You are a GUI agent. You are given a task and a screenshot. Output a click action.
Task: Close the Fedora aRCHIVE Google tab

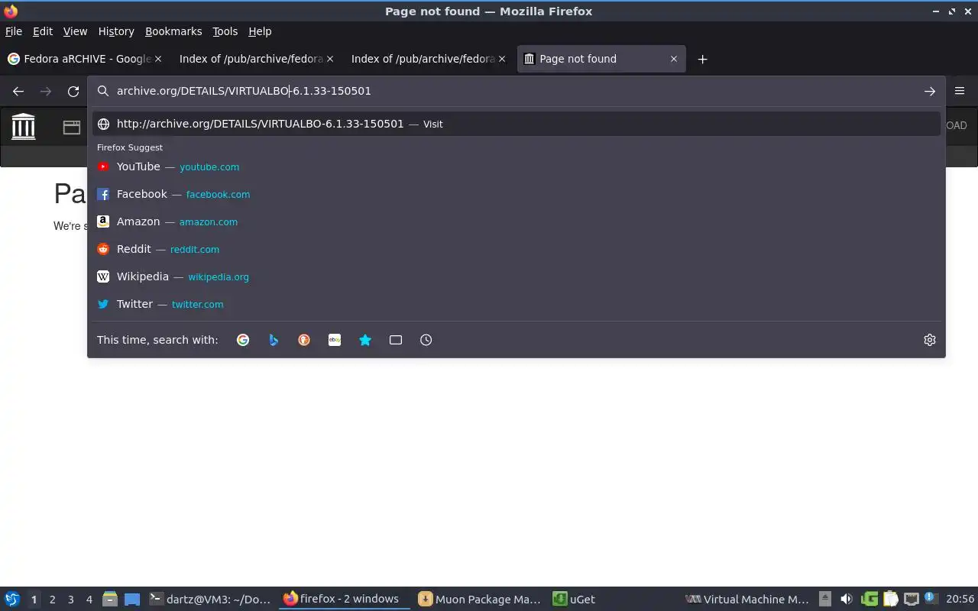point(158,59)
